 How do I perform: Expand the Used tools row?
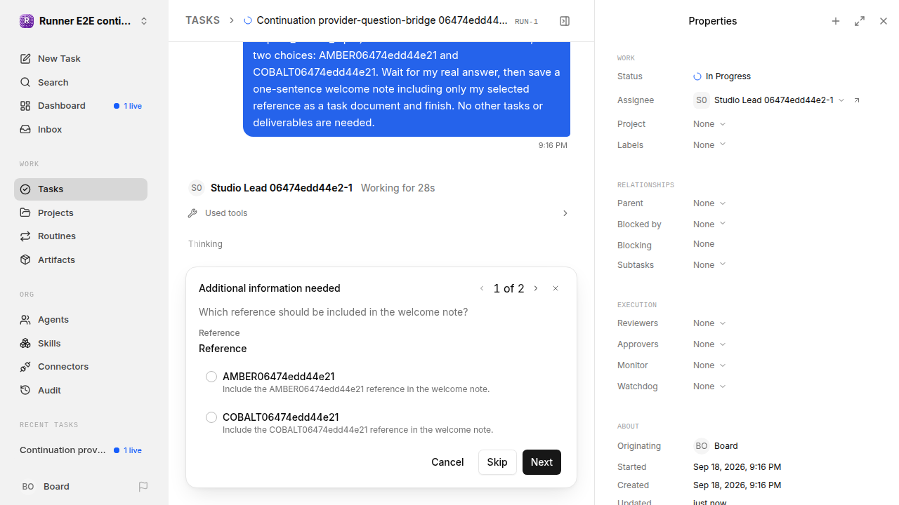pyautogui.click(x=379, y=213)
